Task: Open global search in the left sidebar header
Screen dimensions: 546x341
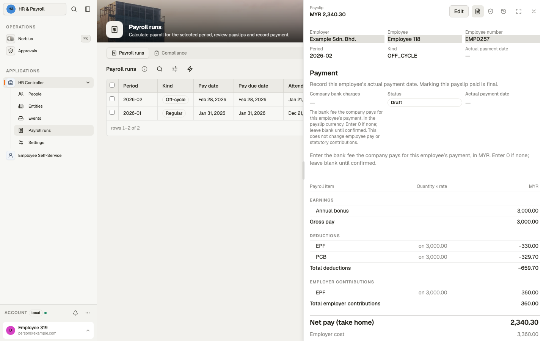Action: click(x=74, y=9)
